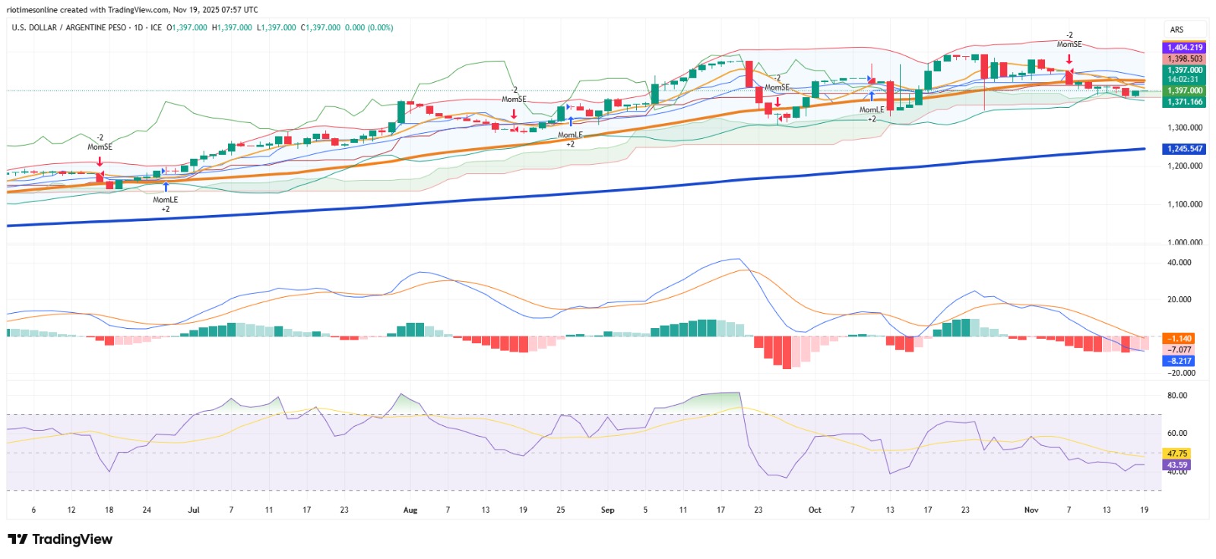
Task: Click the -20.000 MACD axis tick
Action: [x=1182, y=373]
